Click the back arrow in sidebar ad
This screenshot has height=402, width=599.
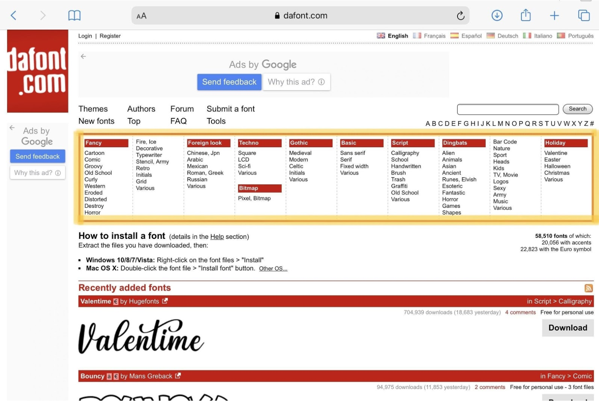coord(12,128)
